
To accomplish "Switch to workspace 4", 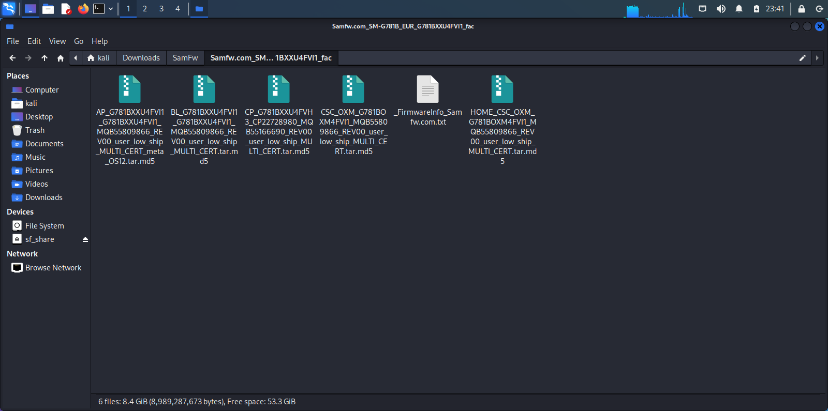I will point(178,9).
